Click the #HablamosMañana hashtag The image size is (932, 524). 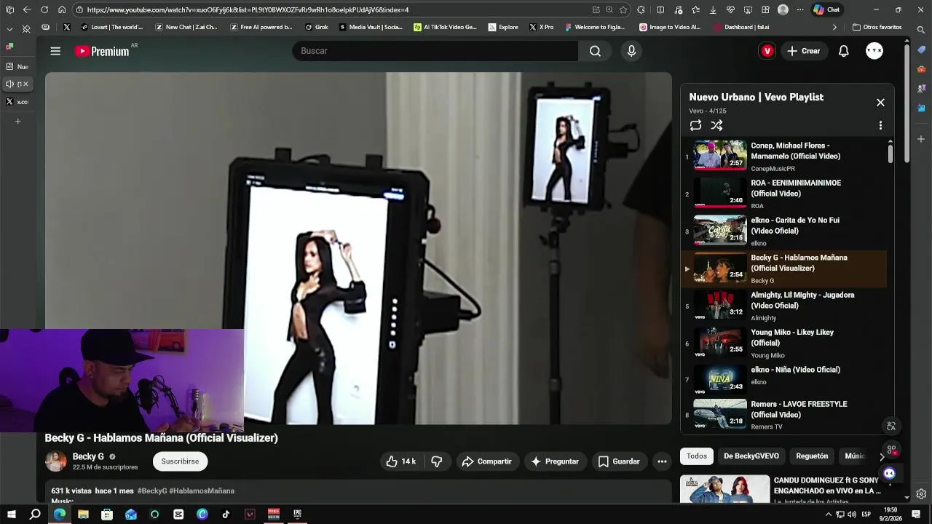tap(202, 491)
